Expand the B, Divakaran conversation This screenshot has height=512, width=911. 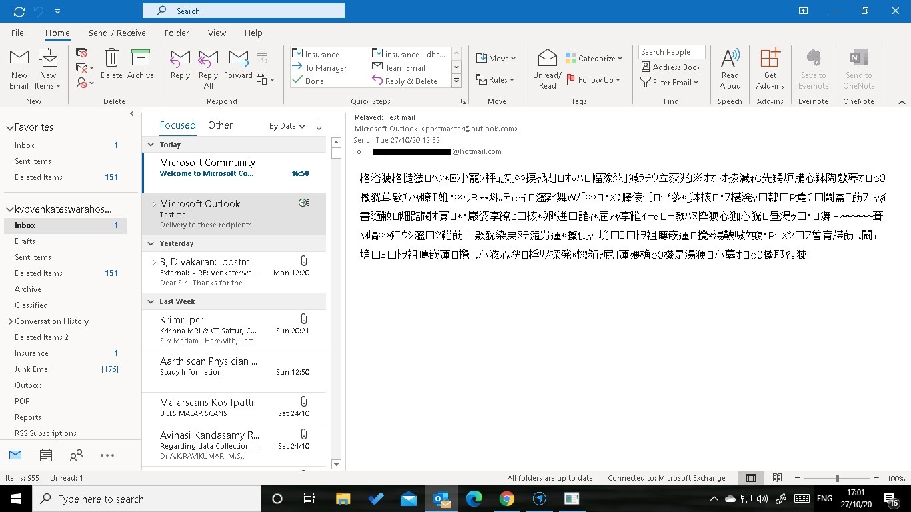pos(154,262)
